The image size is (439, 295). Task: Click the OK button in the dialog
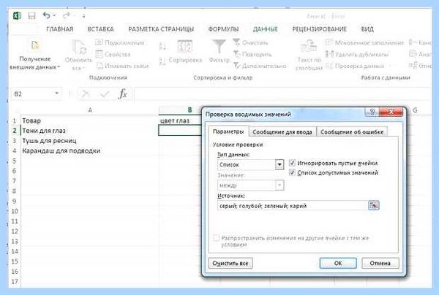tap(338, 263)
